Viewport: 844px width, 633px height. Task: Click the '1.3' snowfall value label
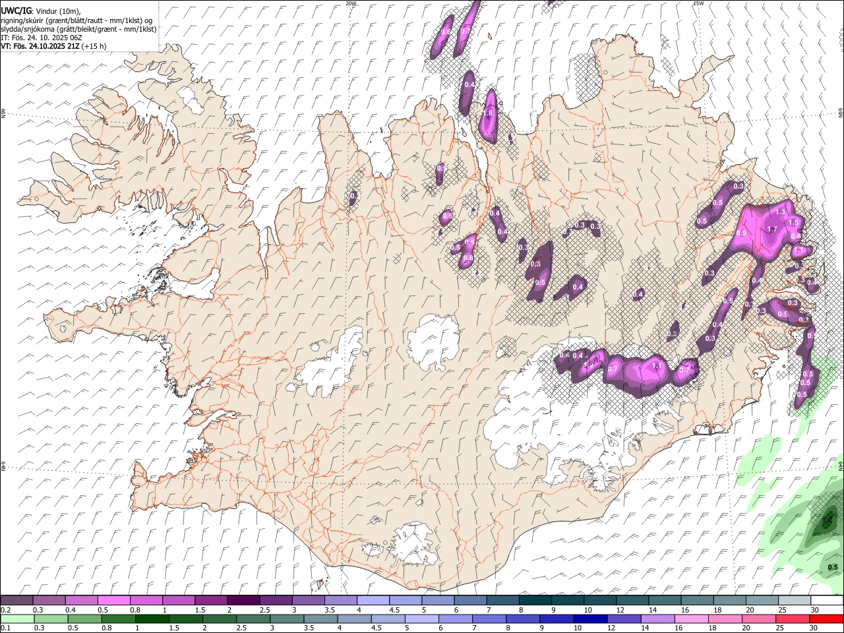[x=781, y=212]
